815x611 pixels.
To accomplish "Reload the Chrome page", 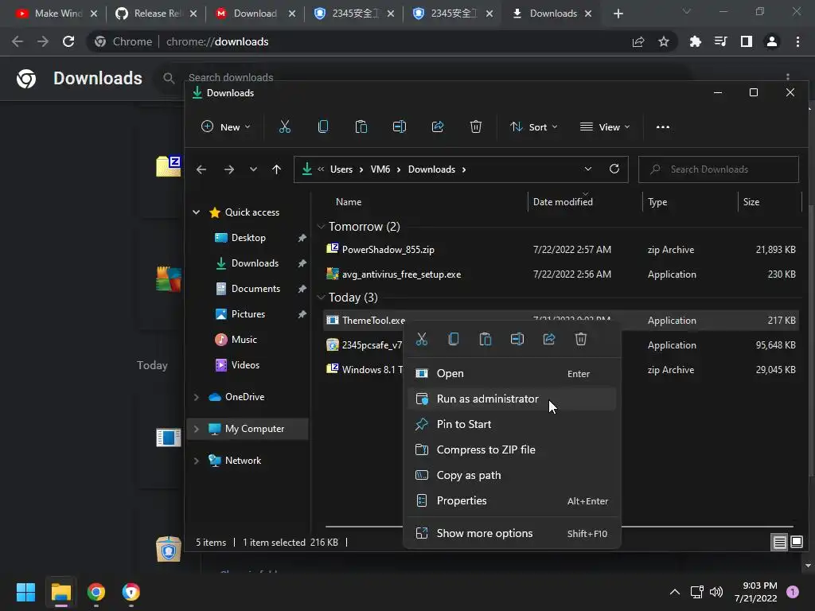I will pos(68,41).
